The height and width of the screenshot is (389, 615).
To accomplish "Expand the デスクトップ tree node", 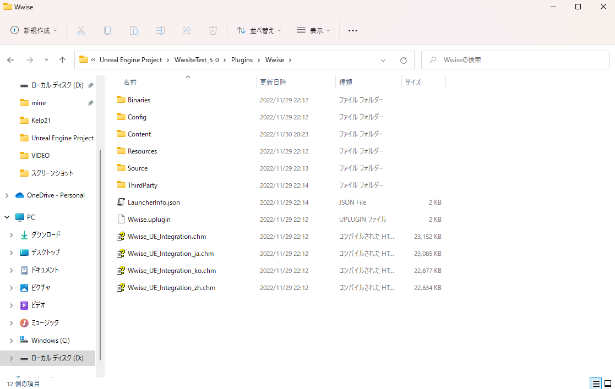I will coord(11,253).
